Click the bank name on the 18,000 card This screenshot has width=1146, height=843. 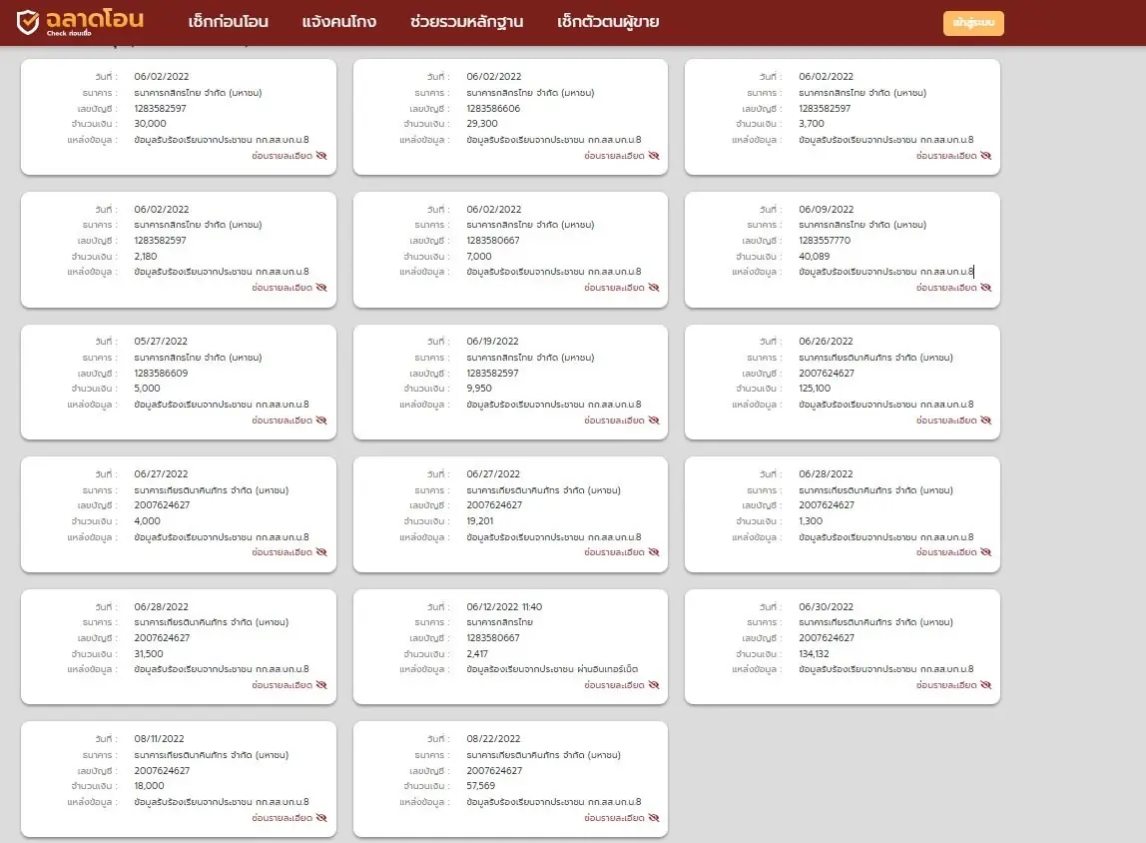pos(212,755)
